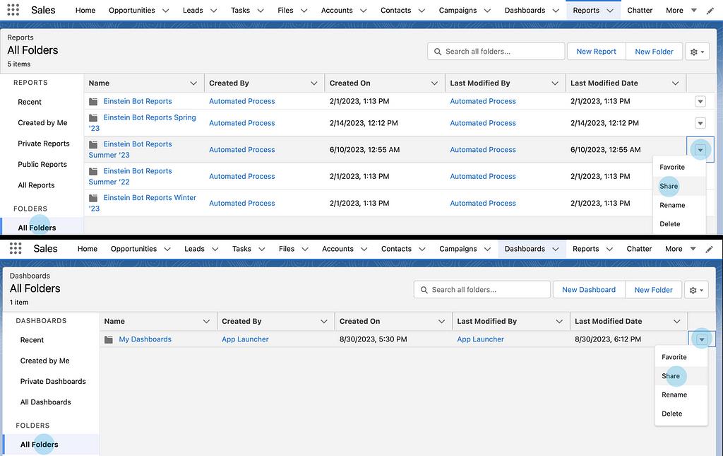Select Favorite in the Dashboards row menu
The image size is (723, 456).
[x=674, y=358]
